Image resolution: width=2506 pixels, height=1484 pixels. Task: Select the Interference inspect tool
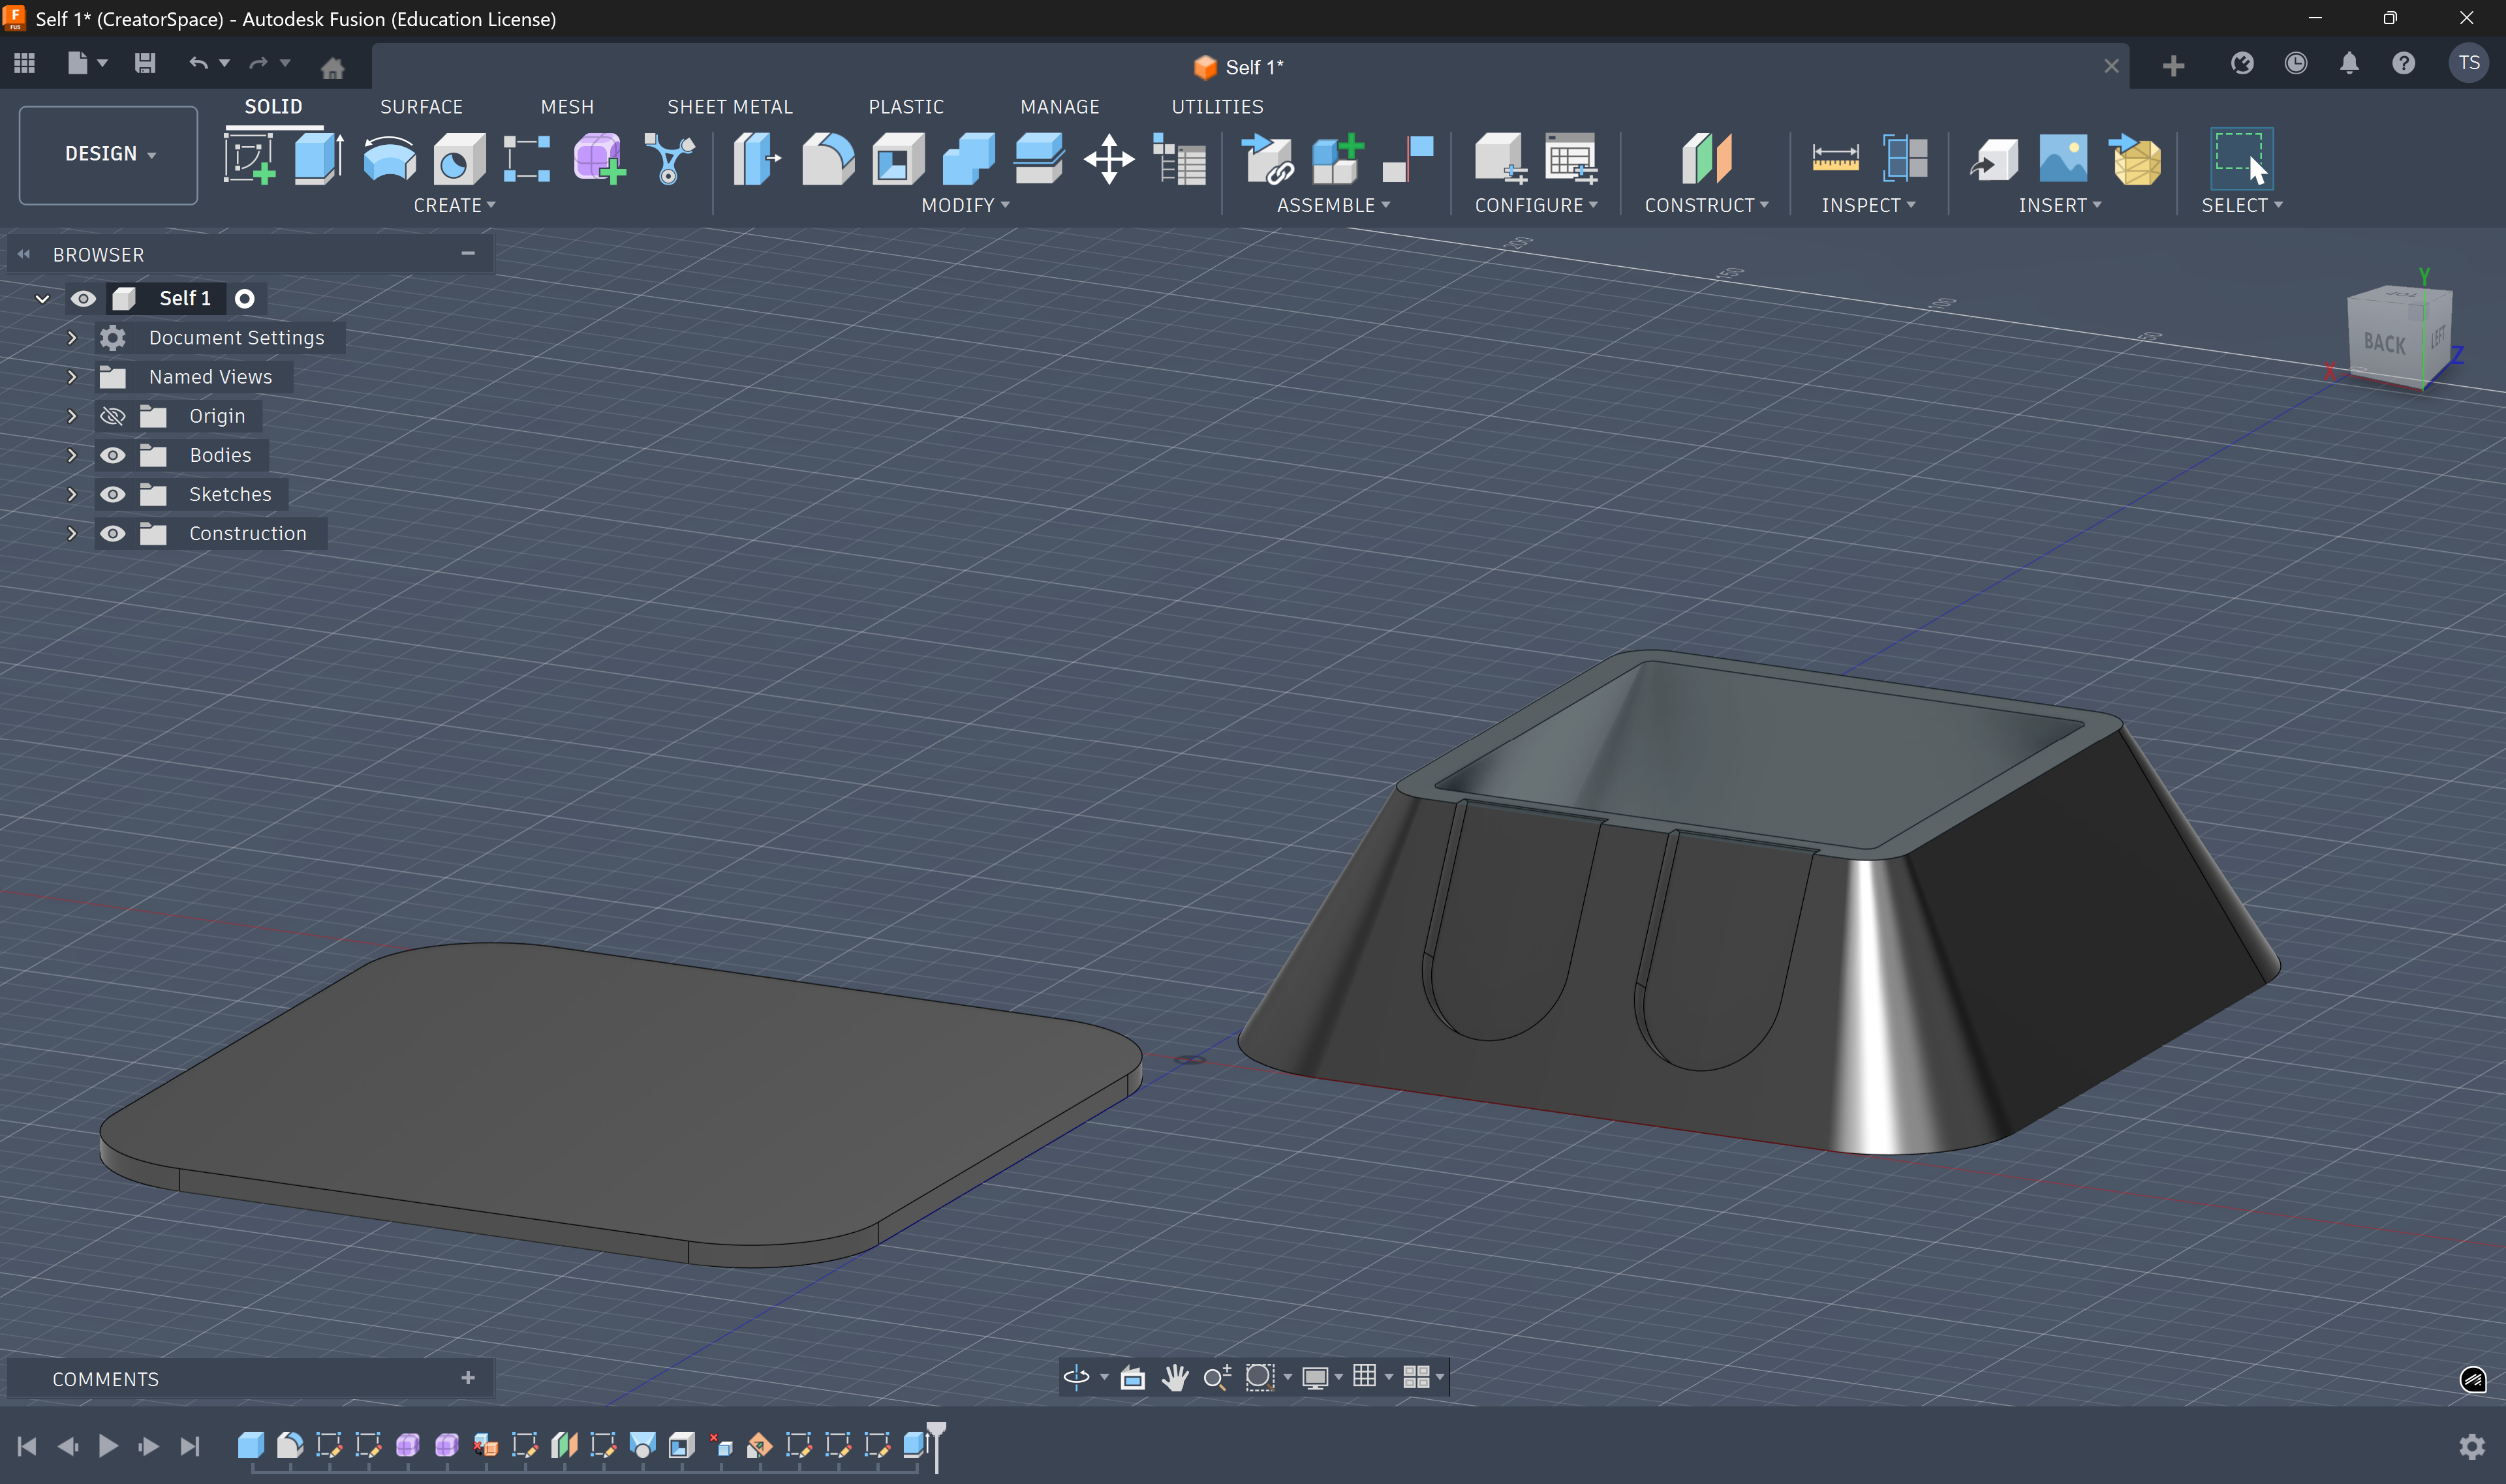(1905, 158)
